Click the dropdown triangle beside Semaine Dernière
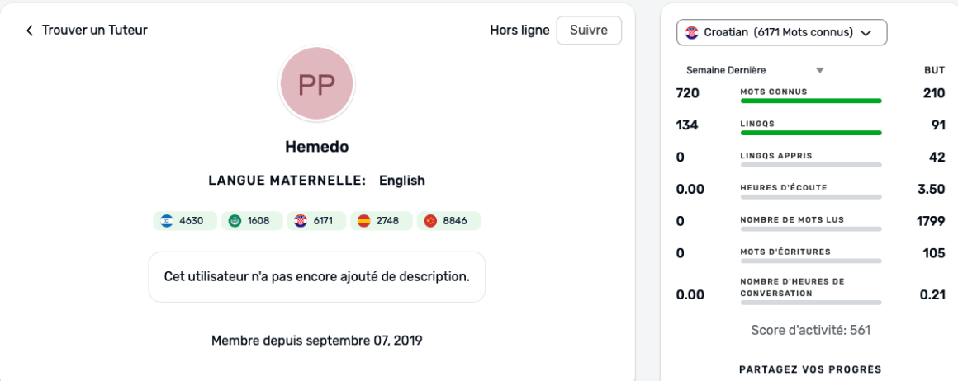Viewport: 958px width, 381px height. (x=820, y=71)
